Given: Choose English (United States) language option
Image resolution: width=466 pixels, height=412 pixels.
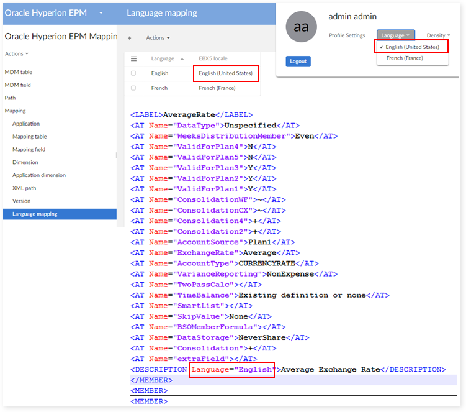Looking at the screenshot, I should tap(412, 47).
